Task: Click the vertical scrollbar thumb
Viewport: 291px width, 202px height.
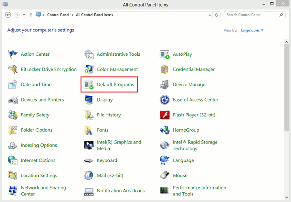Action: pyautogui.click(x=287, y=87)
